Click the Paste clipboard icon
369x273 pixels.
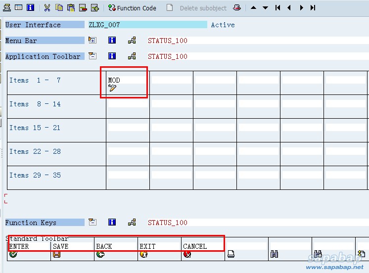point(71,7)
